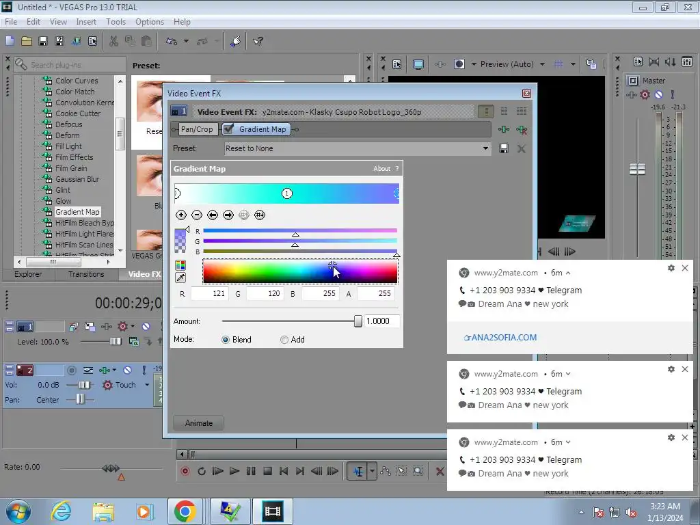Click the Zoom magnifier tool icon

[x=418, y=471]
